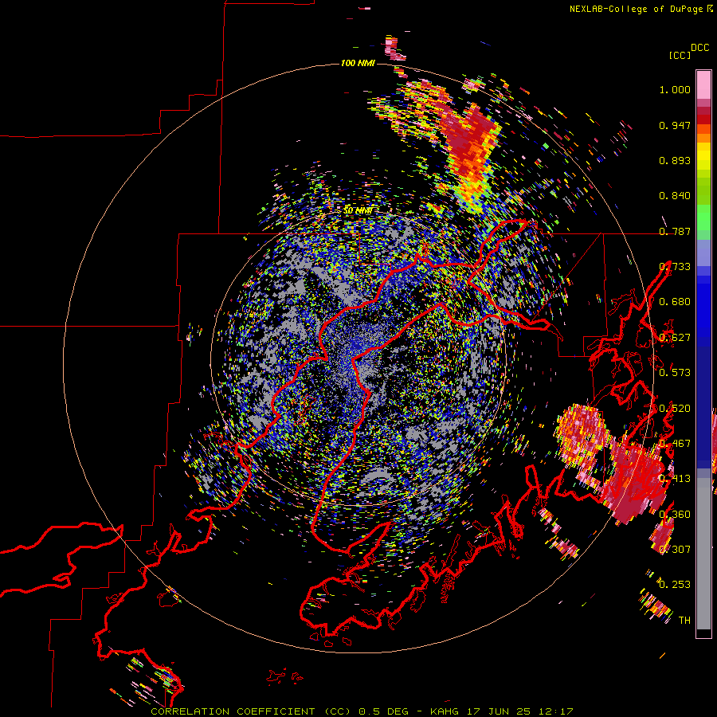
Task: Select the 0.413 scale value
Action: 675,479
